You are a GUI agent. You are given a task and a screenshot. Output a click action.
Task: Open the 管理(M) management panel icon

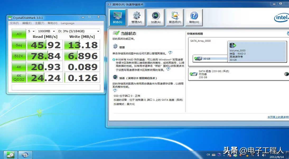[x=136, y=16]
